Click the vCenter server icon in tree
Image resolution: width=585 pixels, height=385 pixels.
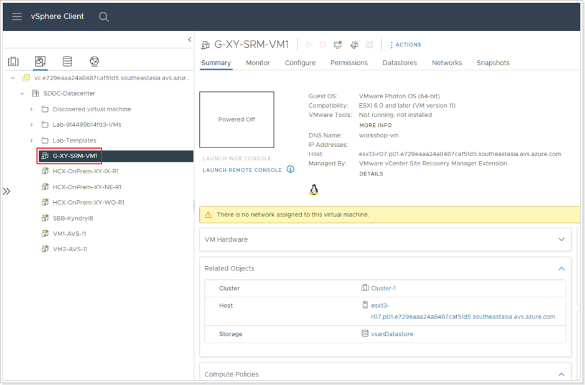click(26, 78)
